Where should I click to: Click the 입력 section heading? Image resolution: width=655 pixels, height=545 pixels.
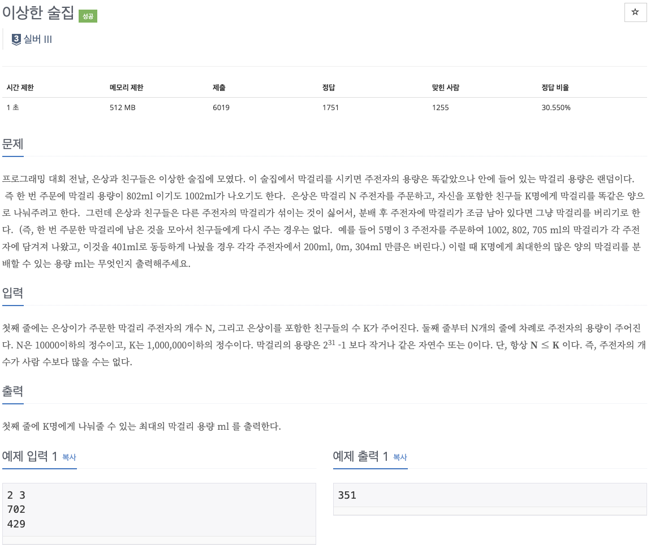coord(13,293)
